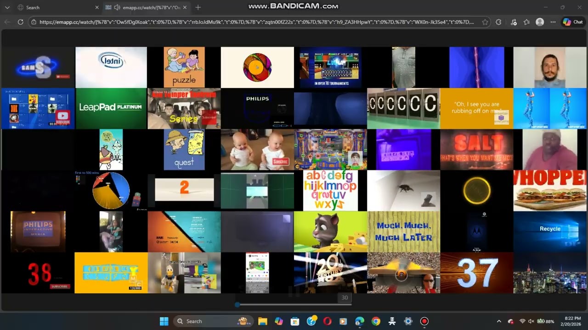Open the Bandicam recorder taskbar icon
The height and width of the screenshot is (330, 588).
click(424, 321)
